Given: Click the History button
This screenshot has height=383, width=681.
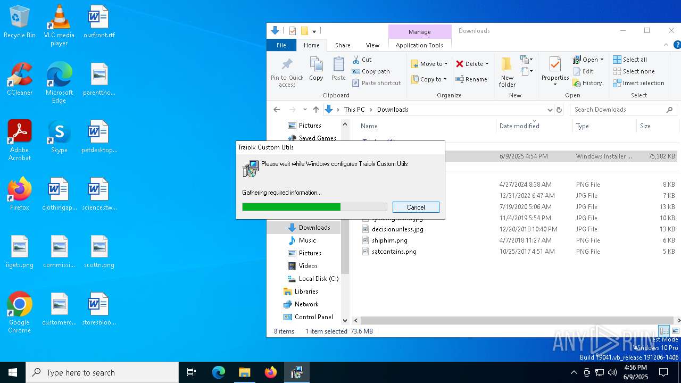Looking at the screenshot, I should pyautogui.click(x=587, y=83).
